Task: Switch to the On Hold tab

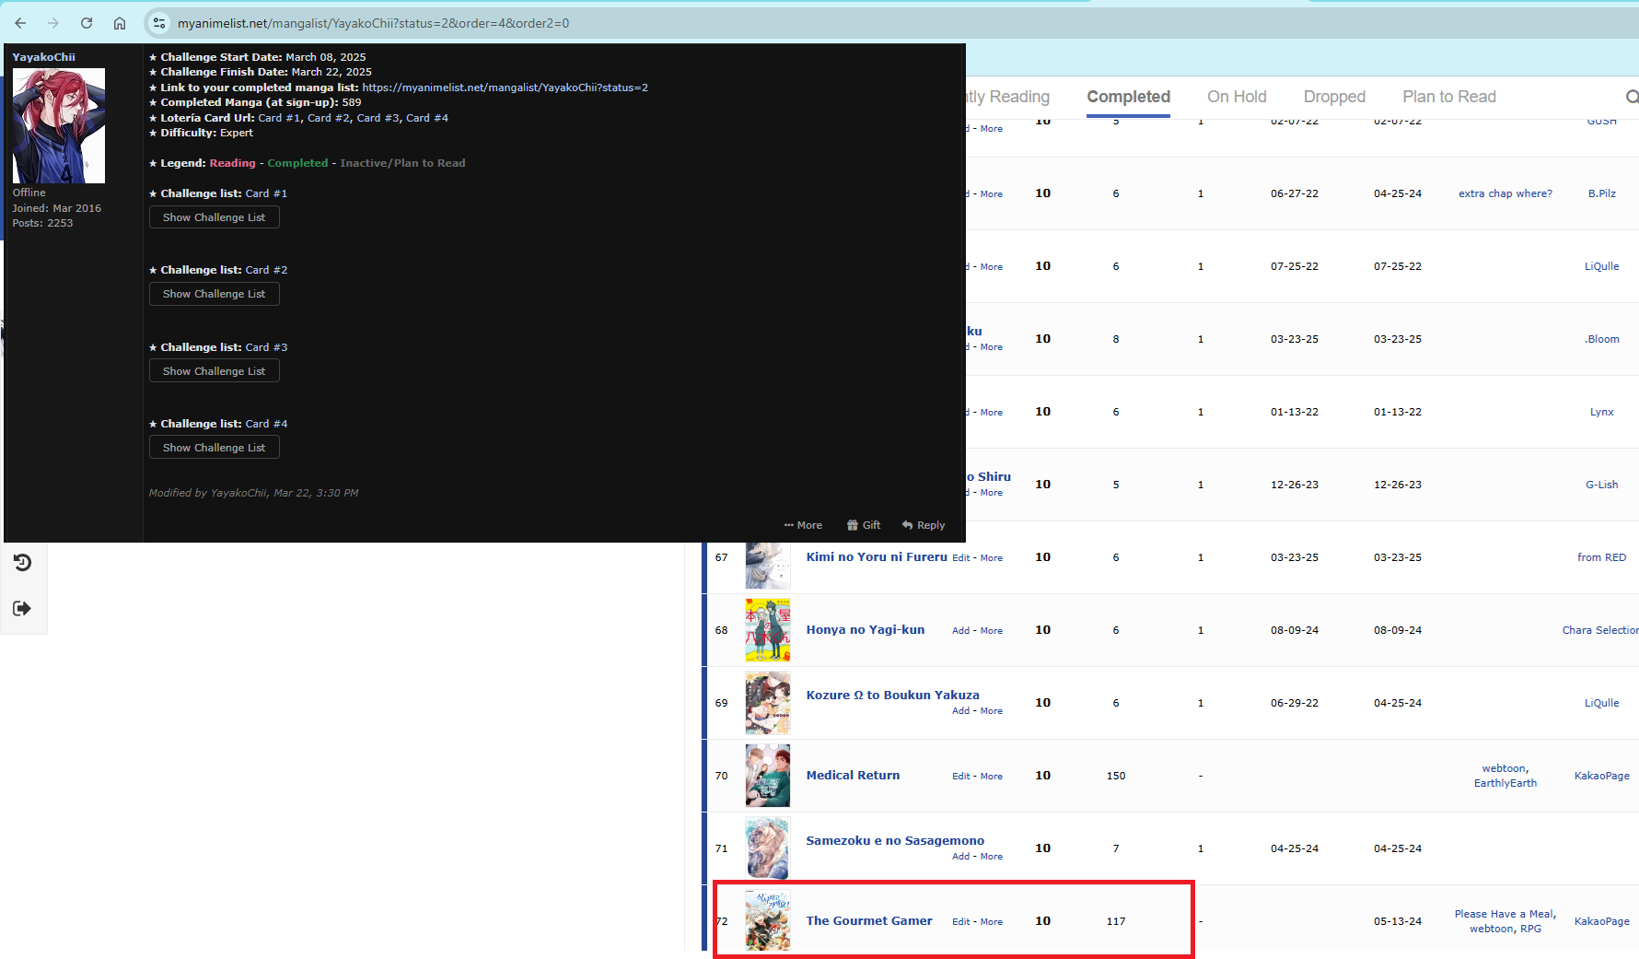Action: 1237,97
